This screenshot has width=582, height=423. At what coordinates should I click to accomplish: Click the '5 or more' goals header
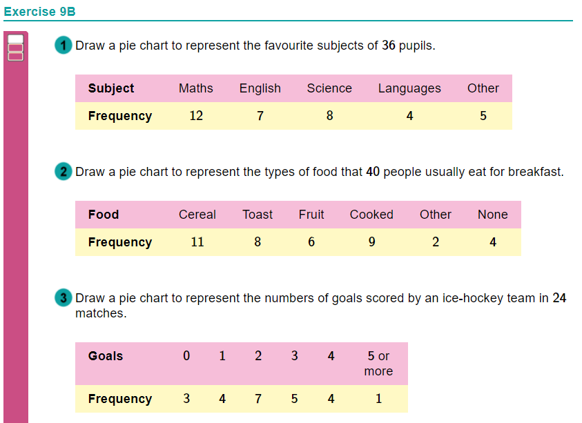pos(378,363)
